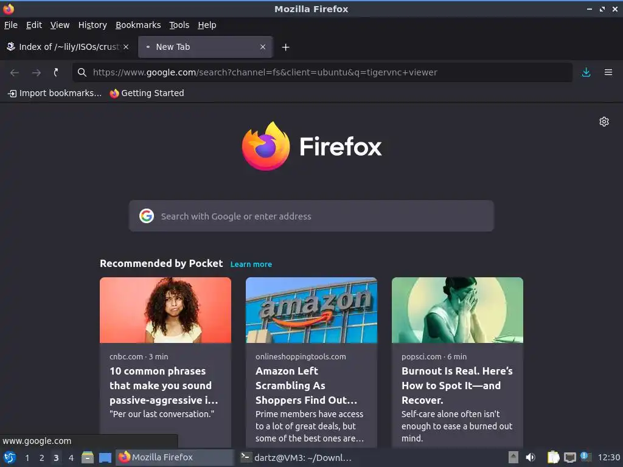Image resolution: width=623 pixels, height=467 pixels.
Task: Click Learn more next to Pocket
Action: pos(251,264)
